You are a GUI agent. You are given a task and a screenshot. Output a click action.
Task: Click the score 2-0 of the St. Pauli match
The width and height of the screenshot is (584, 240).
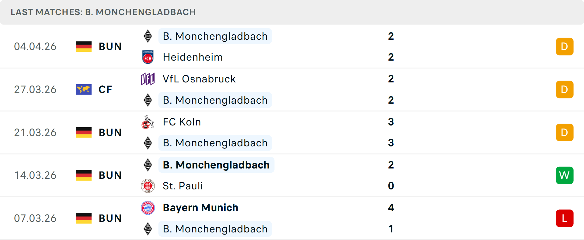[x=391, y=175]
